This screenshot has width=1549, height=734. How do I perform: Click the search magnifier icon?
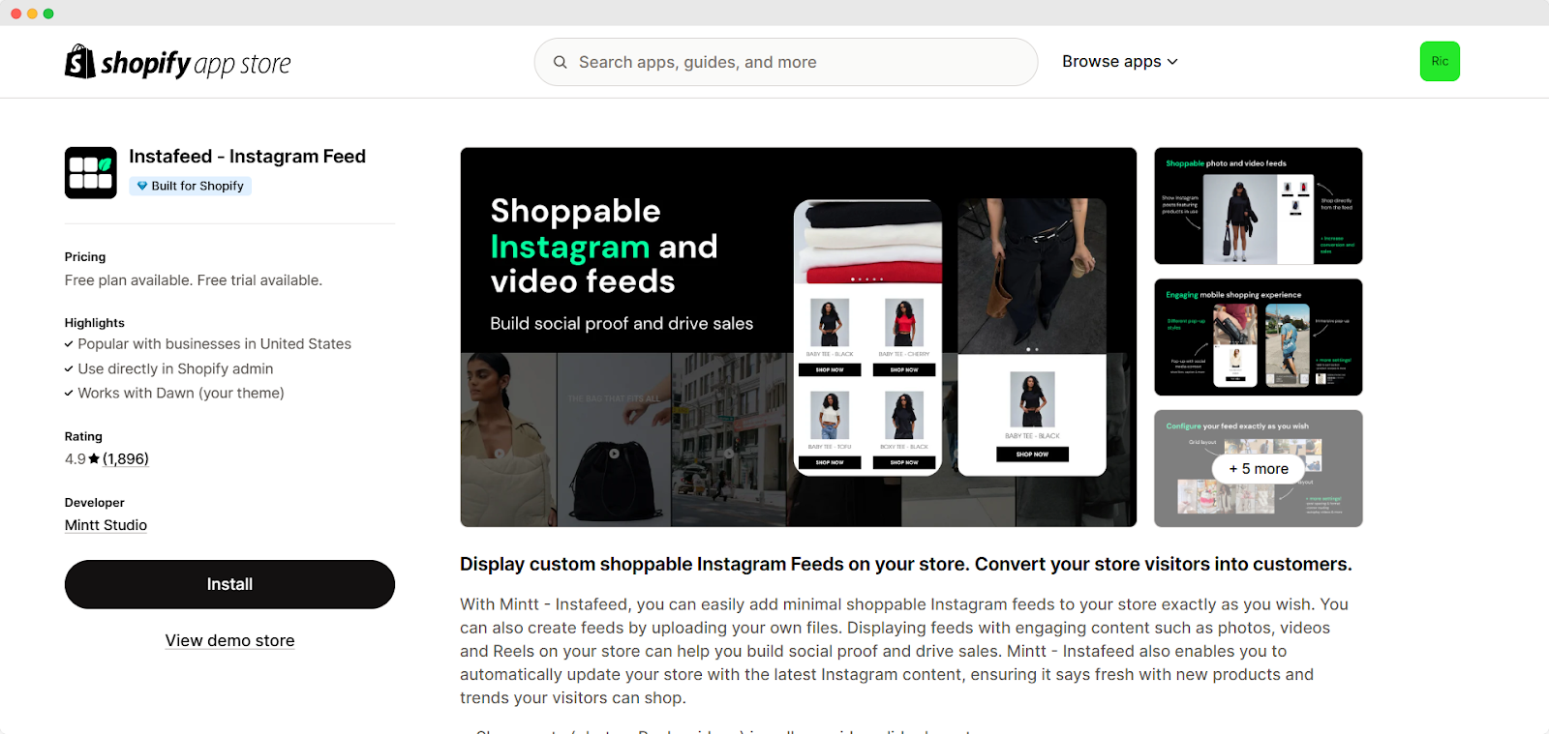560,62
